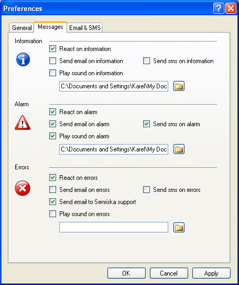The image size is (239, 285).
Task: Open the help question mark button
Action: pyautogui.click(x=219, y=8)
